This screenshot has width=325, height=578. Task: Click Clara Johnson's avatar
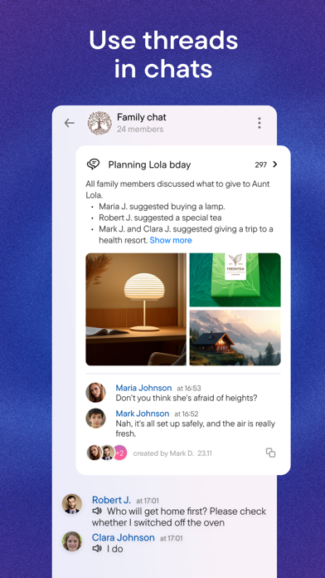pyautogui.click(x=72, y=541)
